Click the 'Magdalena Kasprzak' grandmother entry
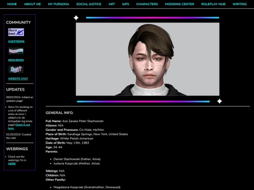 pos(87,187)
